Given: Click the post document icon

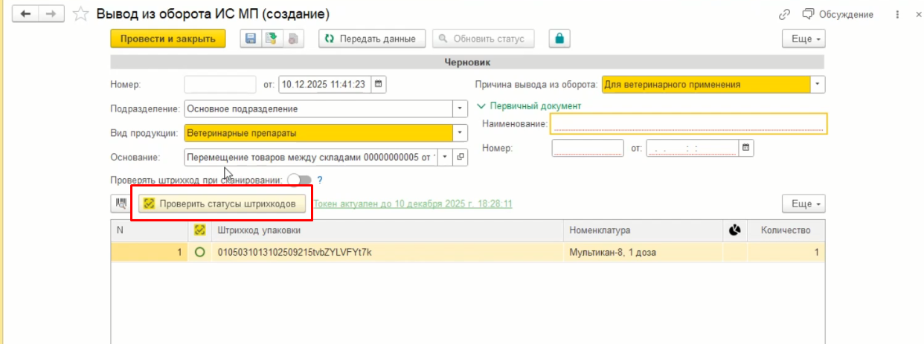Looking at the screenshot, I should [272, 39].
